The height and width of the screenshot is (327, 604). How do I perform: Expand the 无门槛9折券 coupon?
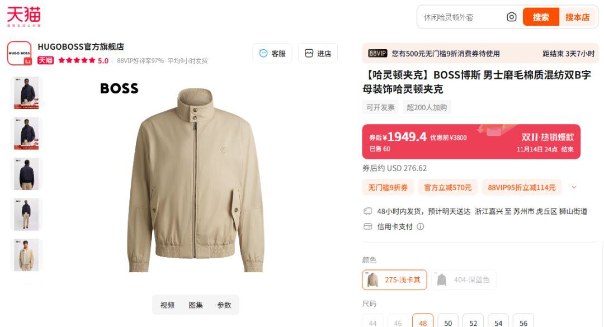[x=388, y=187]
